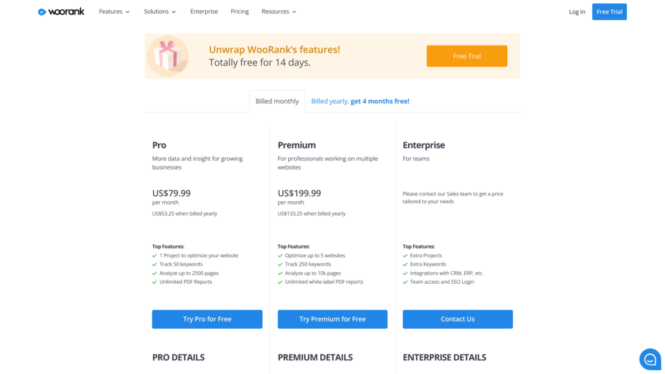The height and width of the screenshot is (374, 665).
Task: Click the checkmark beside Team access and SSO Login
Action: (405, 282)
